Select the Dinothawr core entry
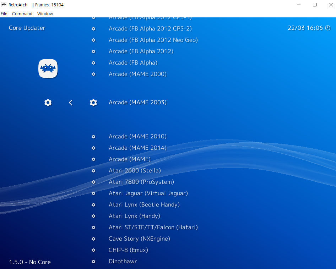 pos(123,262)
